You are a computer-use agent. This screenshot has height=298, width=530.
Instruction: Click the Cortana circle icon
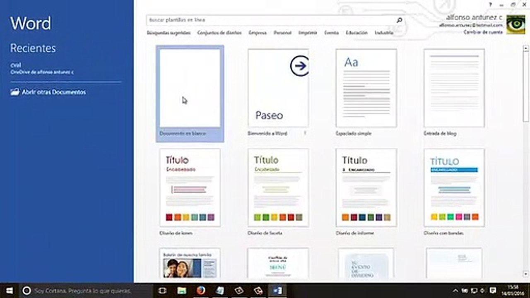(26, 291)
